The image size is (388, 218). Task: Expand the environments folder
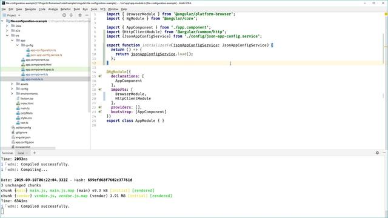(x=12, y=94)
